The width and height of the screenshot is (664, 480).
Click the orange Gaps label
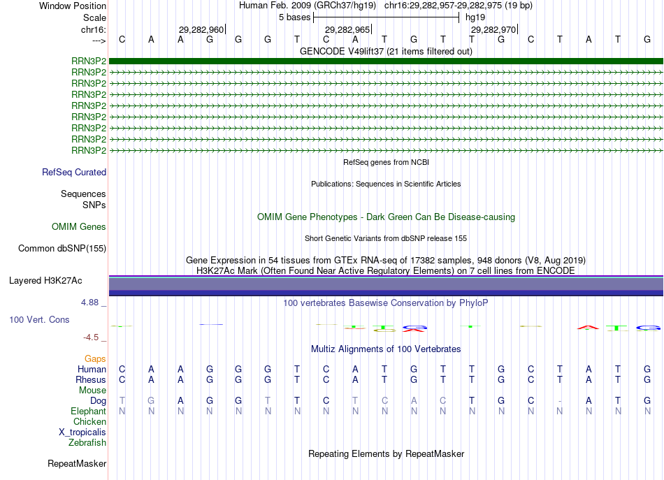(x=95, y=359)
